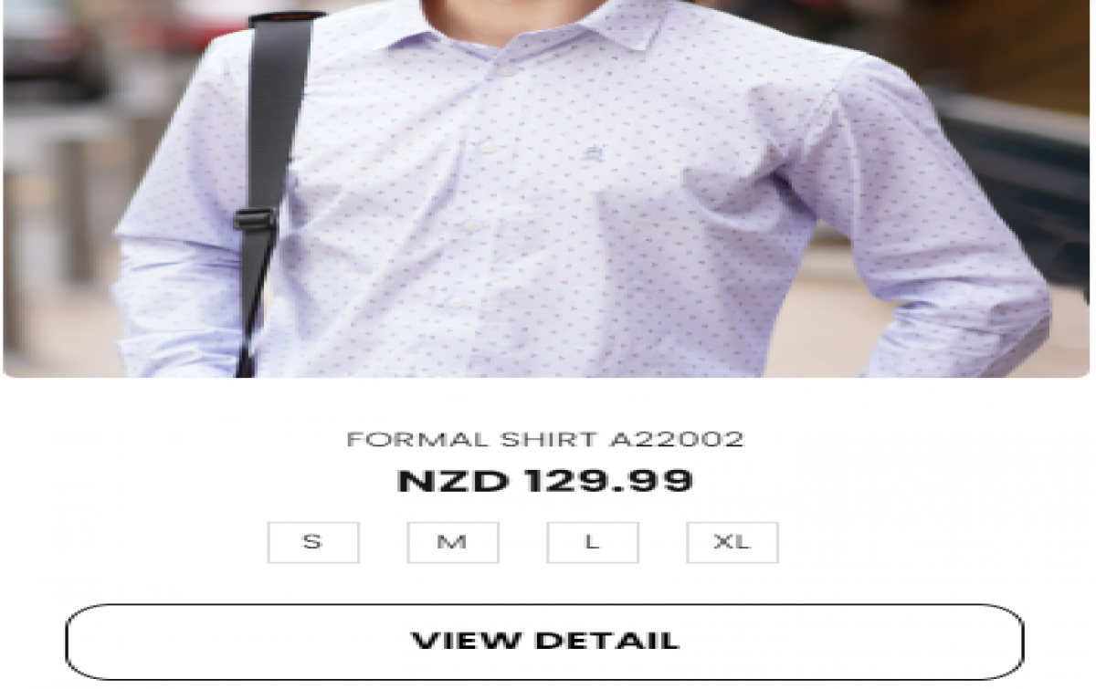Click the NZD currency label

pyautogui.click(x=452, y=481)
